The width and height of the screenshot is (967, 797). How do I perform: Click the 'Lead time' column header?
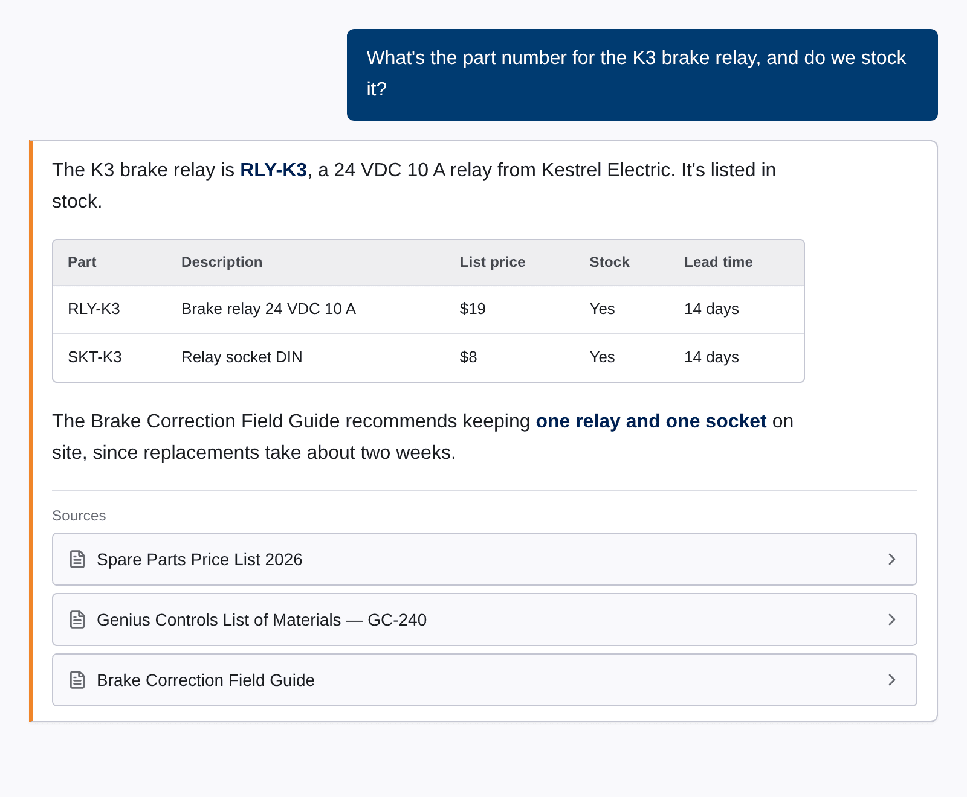pos(718,262)
